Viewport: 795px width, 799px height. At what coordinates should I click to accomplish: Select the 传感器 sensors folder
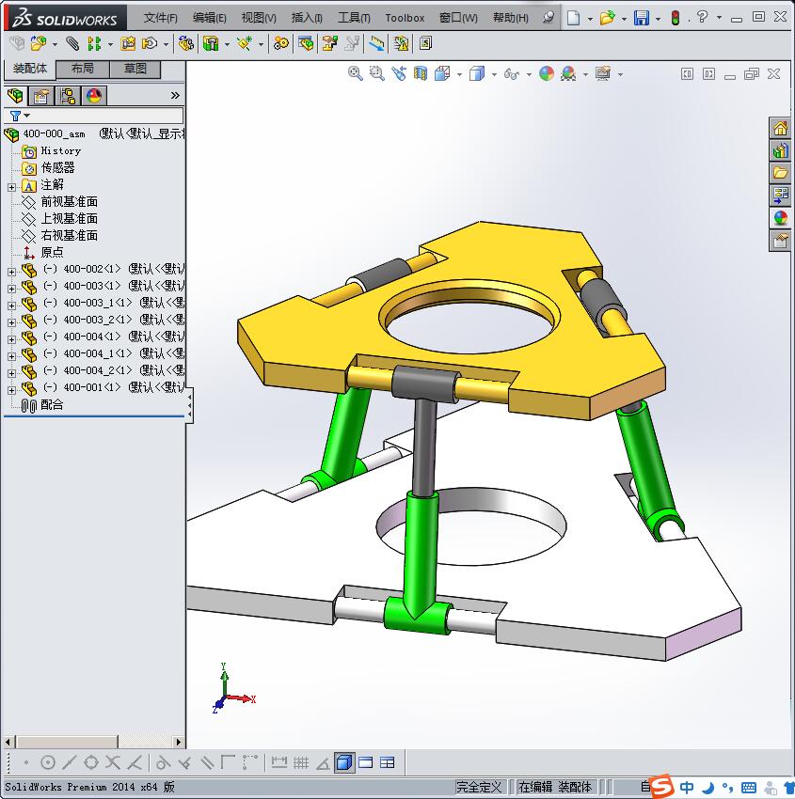coord(58,167)
